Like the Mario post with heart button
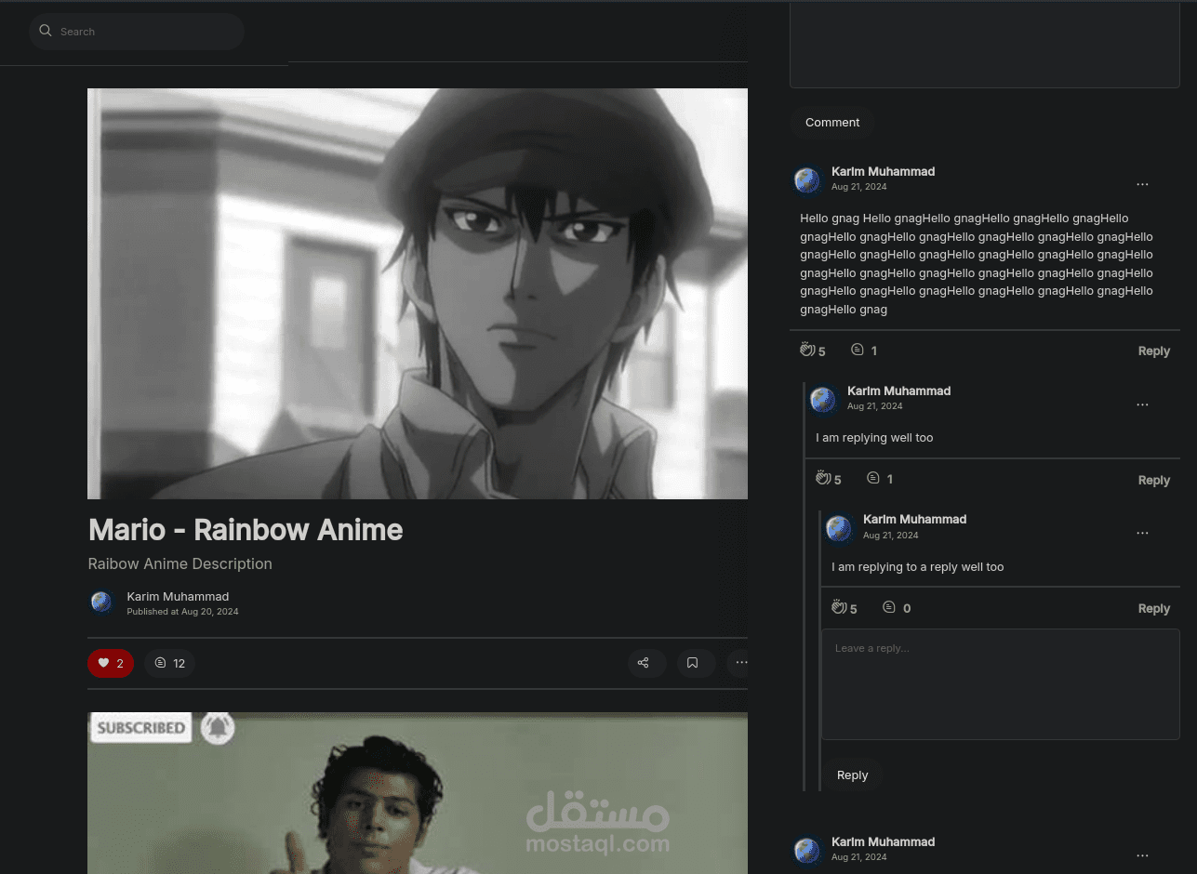The image size is (1197, 874). click(111, 663)
